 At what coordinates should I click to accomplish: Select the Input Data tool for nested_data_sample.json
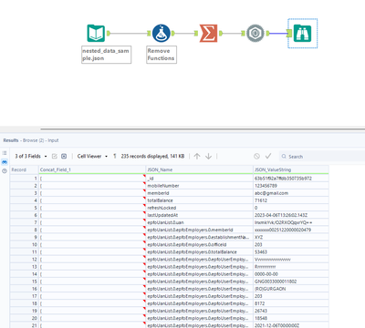coord(96,34)
